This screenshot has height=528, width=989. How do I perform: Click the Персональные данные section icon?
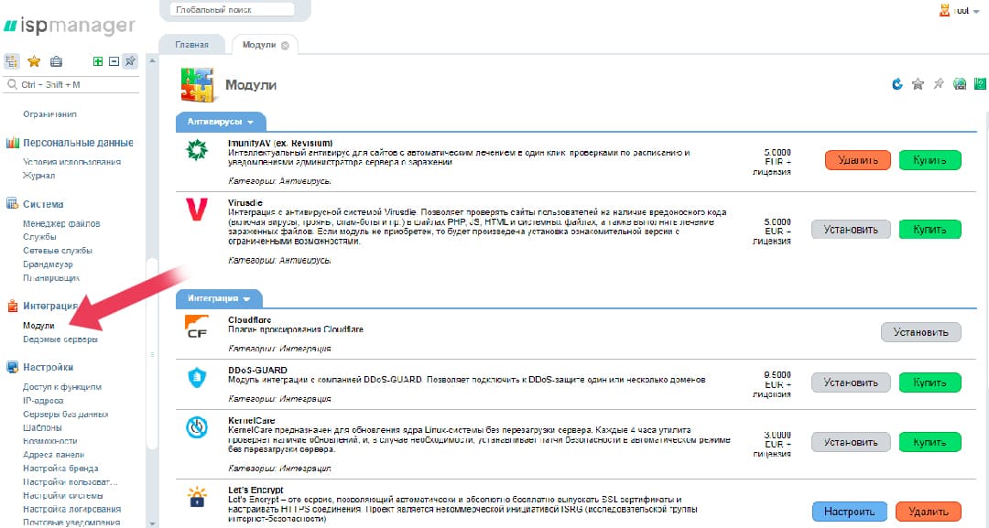click(13, 143)
